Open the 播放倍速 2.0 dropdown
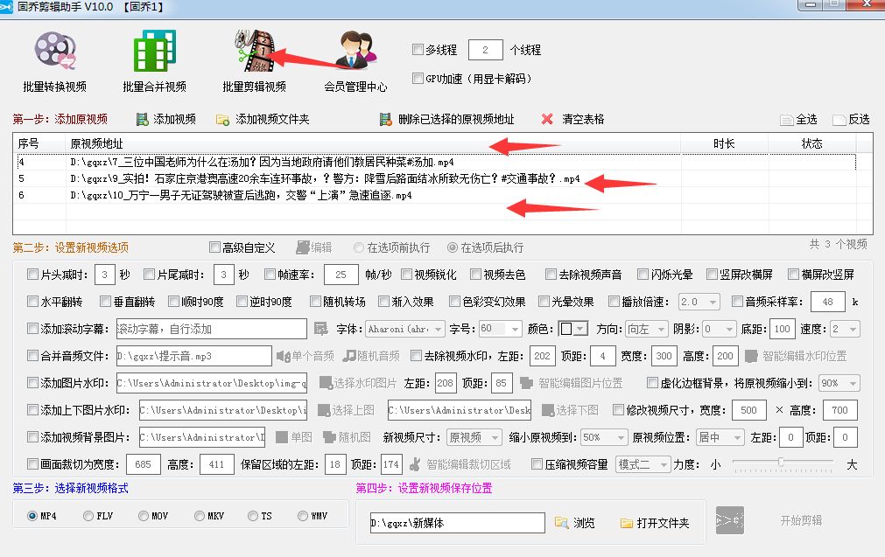This screenshot has width=885, height=557. pyautogui.click(x=699, y=302)
